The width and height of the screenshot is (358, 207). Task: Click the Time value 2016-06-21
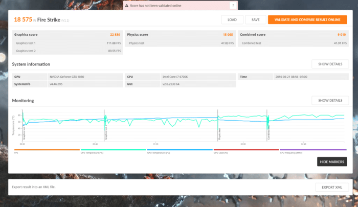point(292,77)
